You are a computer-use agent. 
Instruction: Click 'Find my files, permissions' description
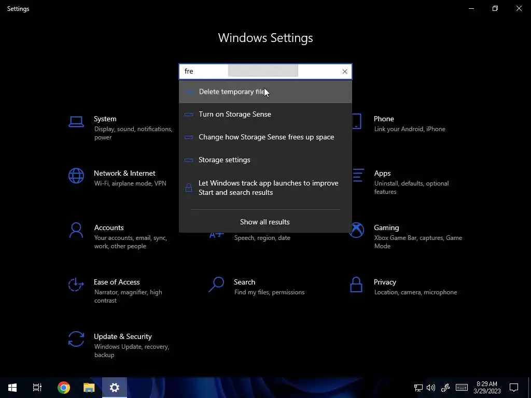(269, 292)
